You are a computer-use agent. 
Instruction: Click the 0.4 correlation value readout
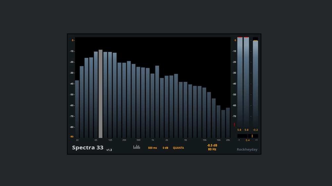coord(247,140)
